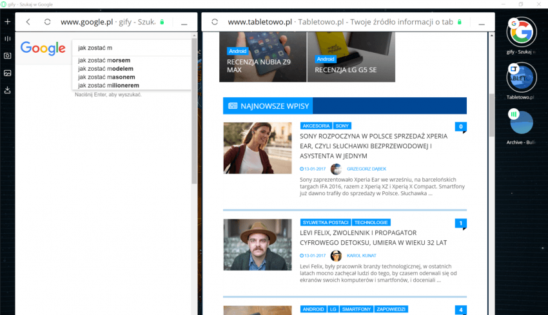Viewport: 548px width, 315px height.
Task: Click the SMARTFONY category tag
Action: click(x=356, y=309)
